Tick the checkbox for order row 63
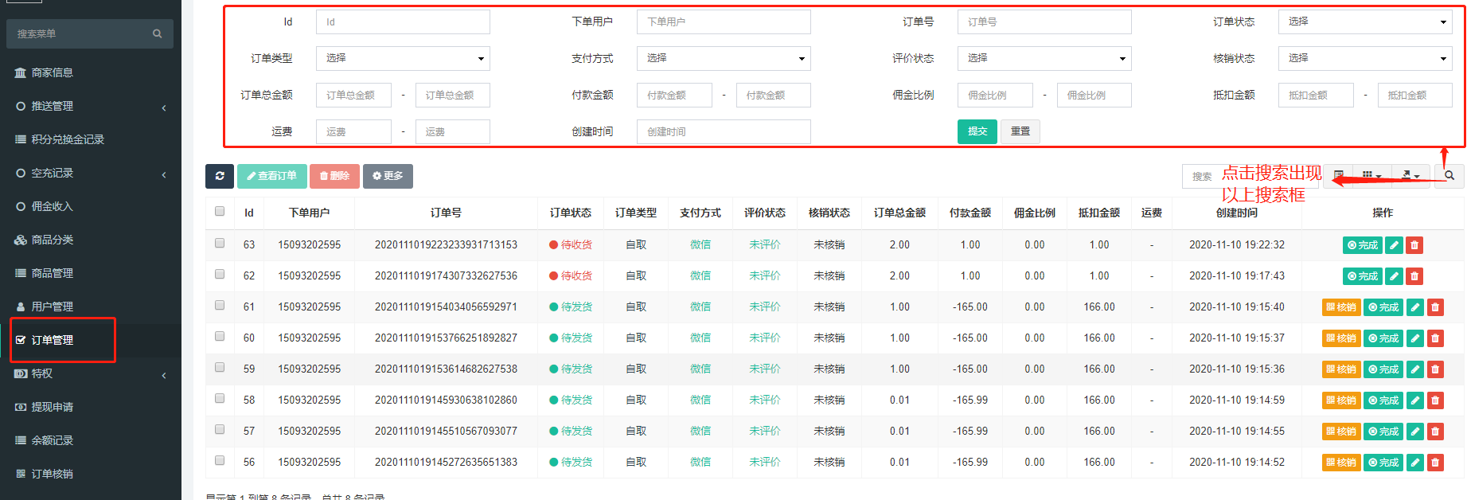This screenshot has width=1467, height=500. (220, 244)
